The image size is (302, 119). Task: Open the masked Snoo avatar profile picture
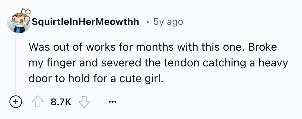pos(19,21)
